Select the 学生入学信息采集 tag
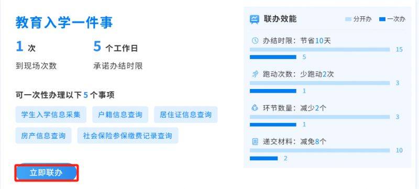Image resolution: width=419 pixels, height=189 pixels. point(51,115)
